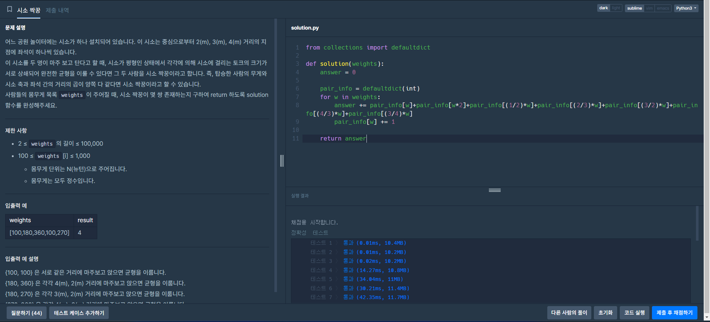The height and width of the screenshot is (322, 710).
Task: Click the result panel scrollbar
Action: click(697, 223)
